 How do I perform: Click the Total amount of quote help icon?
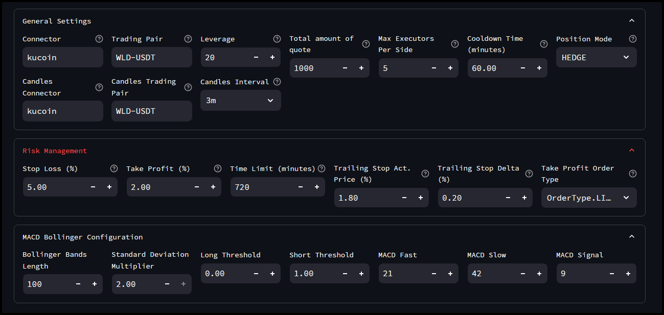point(365,44)
